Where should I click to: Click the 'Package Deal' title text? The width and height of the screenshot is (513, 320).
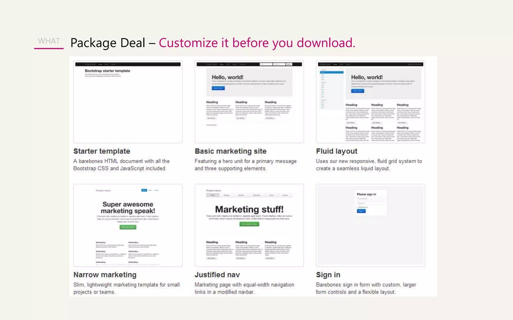[108, 43]
